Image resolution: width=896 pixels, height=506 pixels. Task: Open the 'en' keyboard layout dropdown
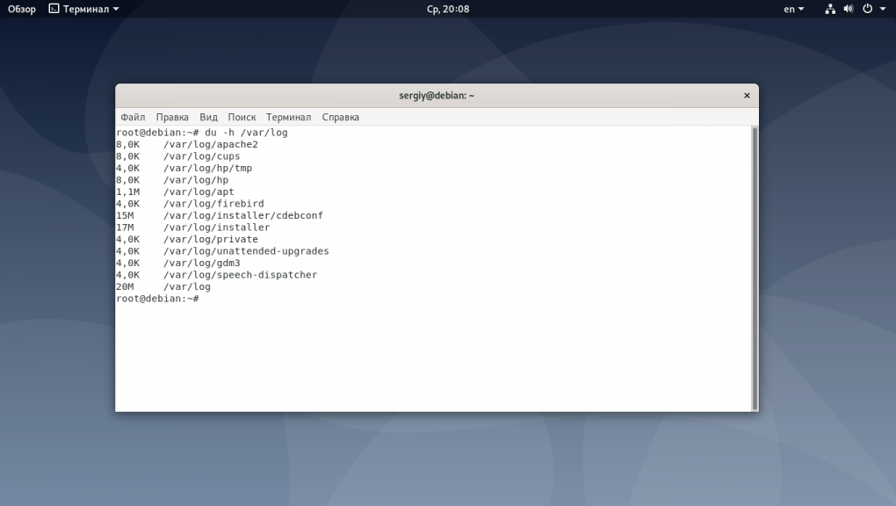(793, 9)
